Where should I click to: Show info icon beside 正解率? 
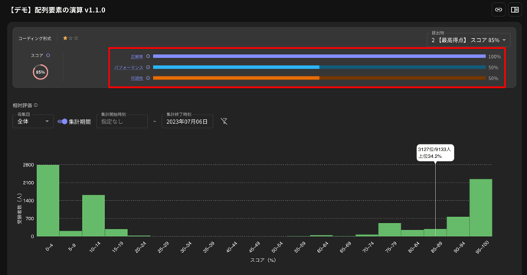[148, 57]
